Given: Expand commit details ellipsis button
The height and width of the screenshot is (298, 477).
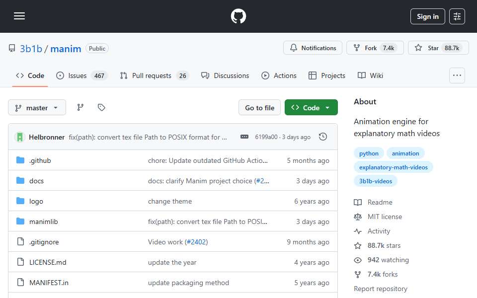Looking at the screenshot, I should tap(244, 137).
